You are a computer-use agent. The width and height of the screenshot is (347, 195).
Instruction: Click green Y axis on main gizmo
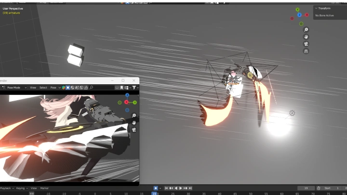tap(297, 10)
